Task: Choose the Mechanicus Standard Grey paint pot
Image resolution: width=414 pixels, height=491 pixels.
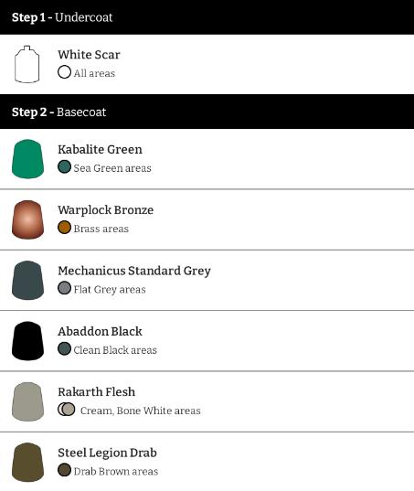Action: (x=27, y=281)
